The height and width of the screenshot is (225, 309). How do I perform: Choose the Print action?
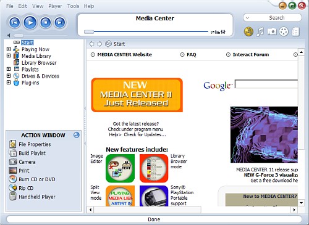pyautogui.click(x=24, y=171)
